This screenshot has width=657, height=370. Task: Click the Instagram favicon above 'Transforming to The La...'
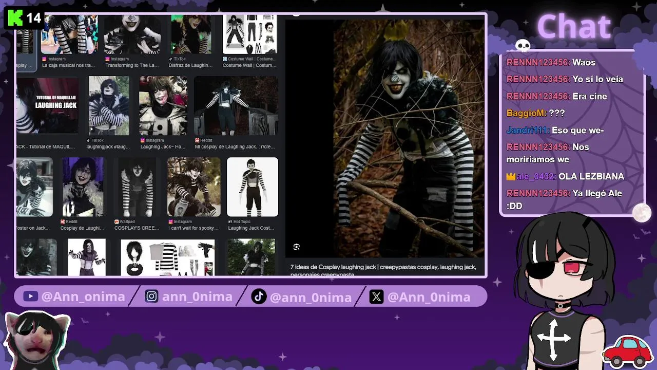(x=108, y=59)
